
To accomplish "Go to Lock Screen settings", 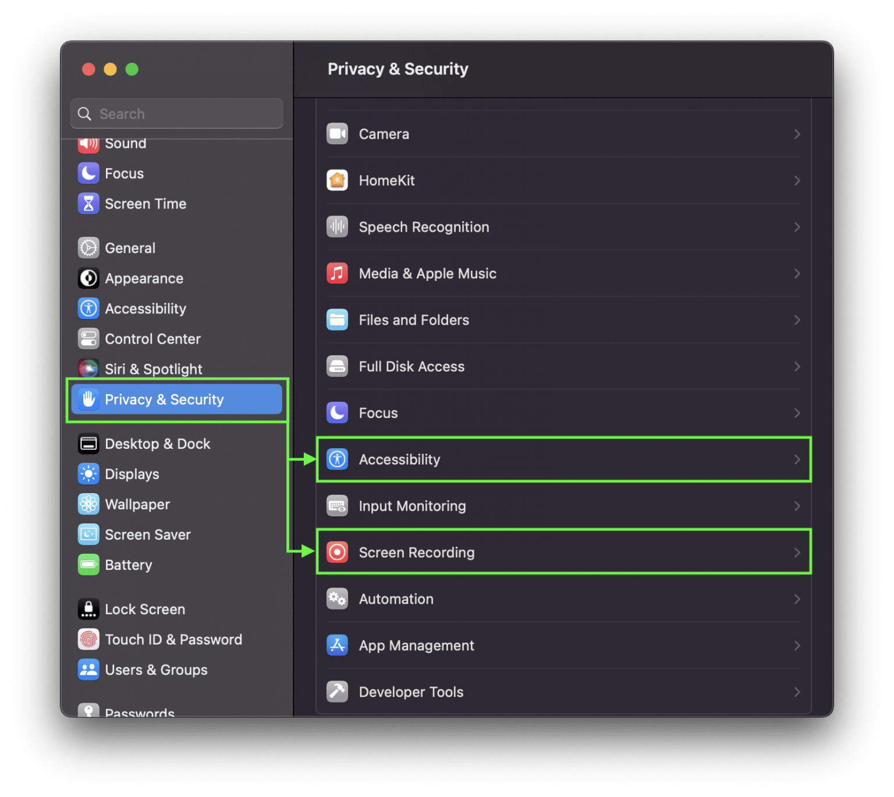I will coord(176,609).
